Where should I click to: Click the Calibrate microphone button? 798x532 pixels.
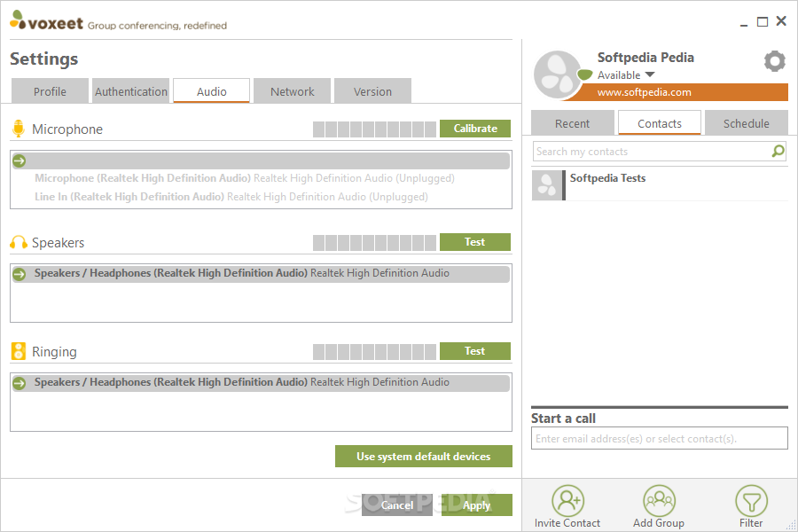(475, 129)
